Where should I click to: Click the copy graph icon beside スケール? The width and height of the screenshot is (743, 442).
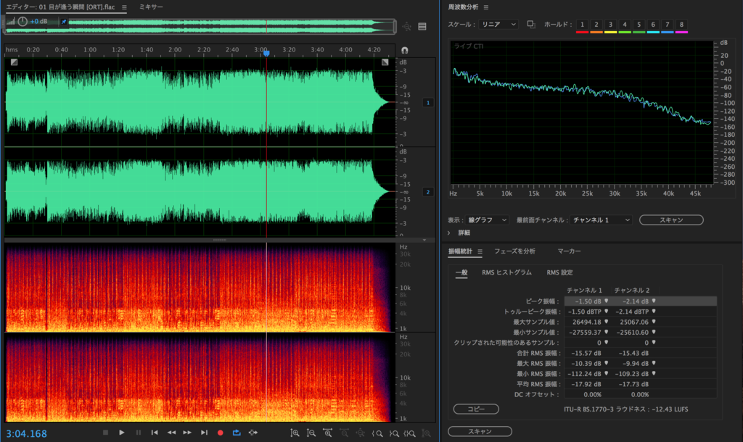(531, 24)
